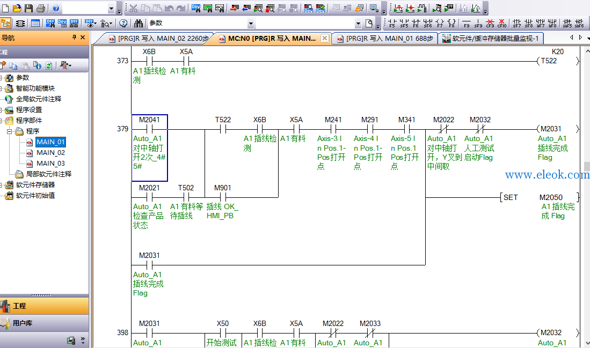This screenshot has width=590, height=348.
Task: Open dropdown next to help icon
Action: coord(111,8)
